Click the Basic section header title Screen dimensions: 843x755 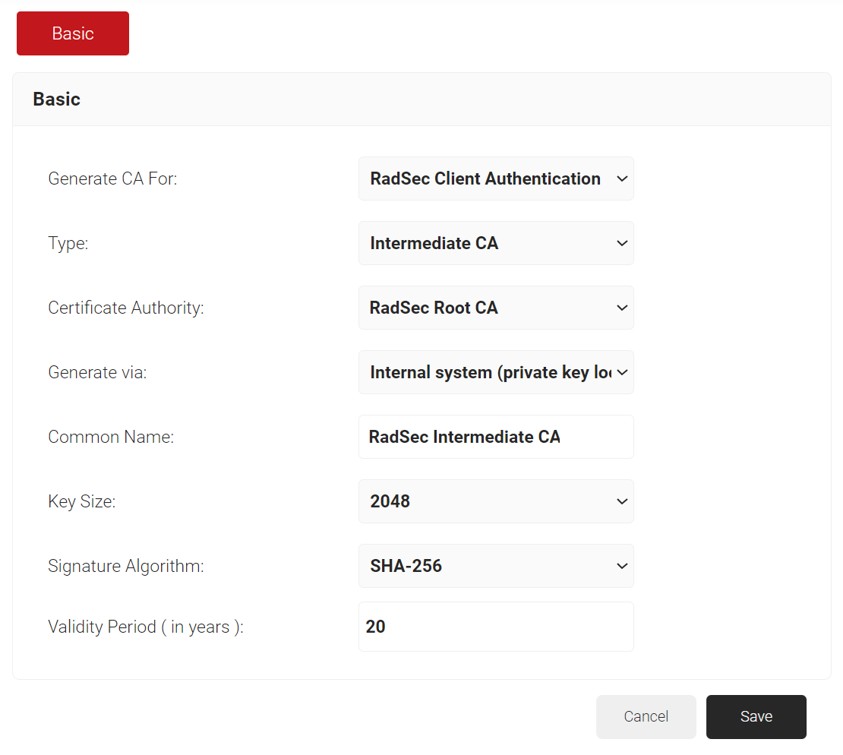coord(57,100)
